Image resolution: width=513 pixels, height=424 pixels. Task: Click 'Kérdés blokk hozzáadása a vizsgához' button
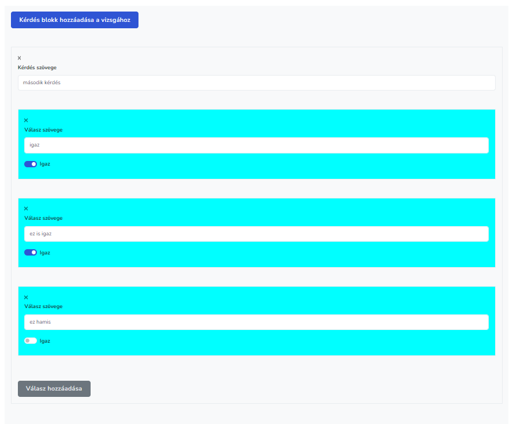click(x=74, y=20)
